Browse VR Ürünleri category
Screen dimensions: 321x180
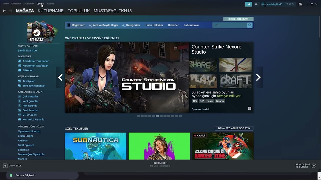[30, 115]
